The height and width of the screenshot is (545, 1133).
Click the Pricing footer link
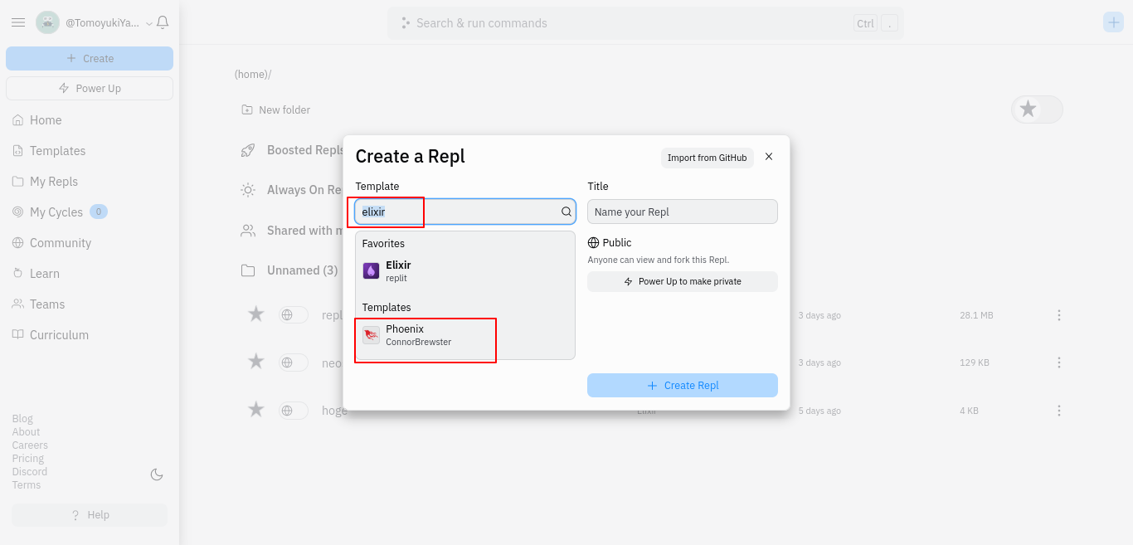click(x=28, y=459)
